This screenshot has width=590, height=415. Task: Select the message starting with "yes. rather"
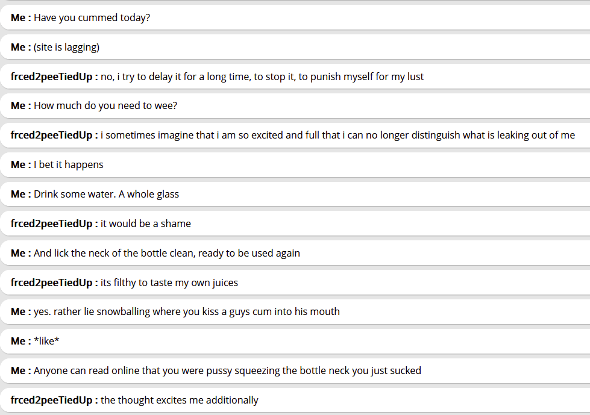tap(187, 311)
